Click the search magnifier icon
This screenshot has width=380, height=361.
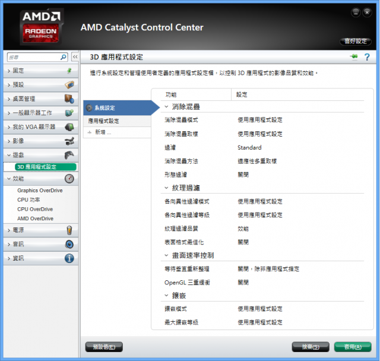pyautogui.click(x=63, y=57)
